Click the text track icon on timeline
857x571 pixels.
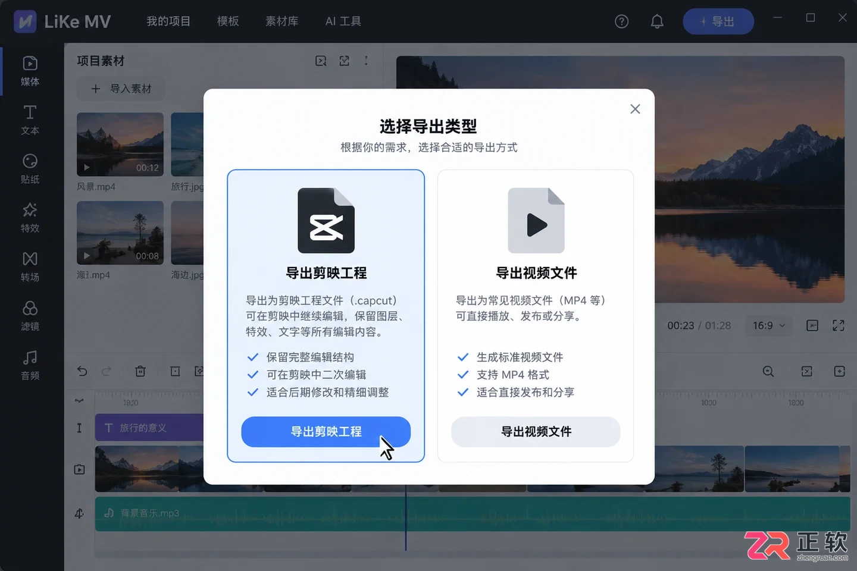79,428
